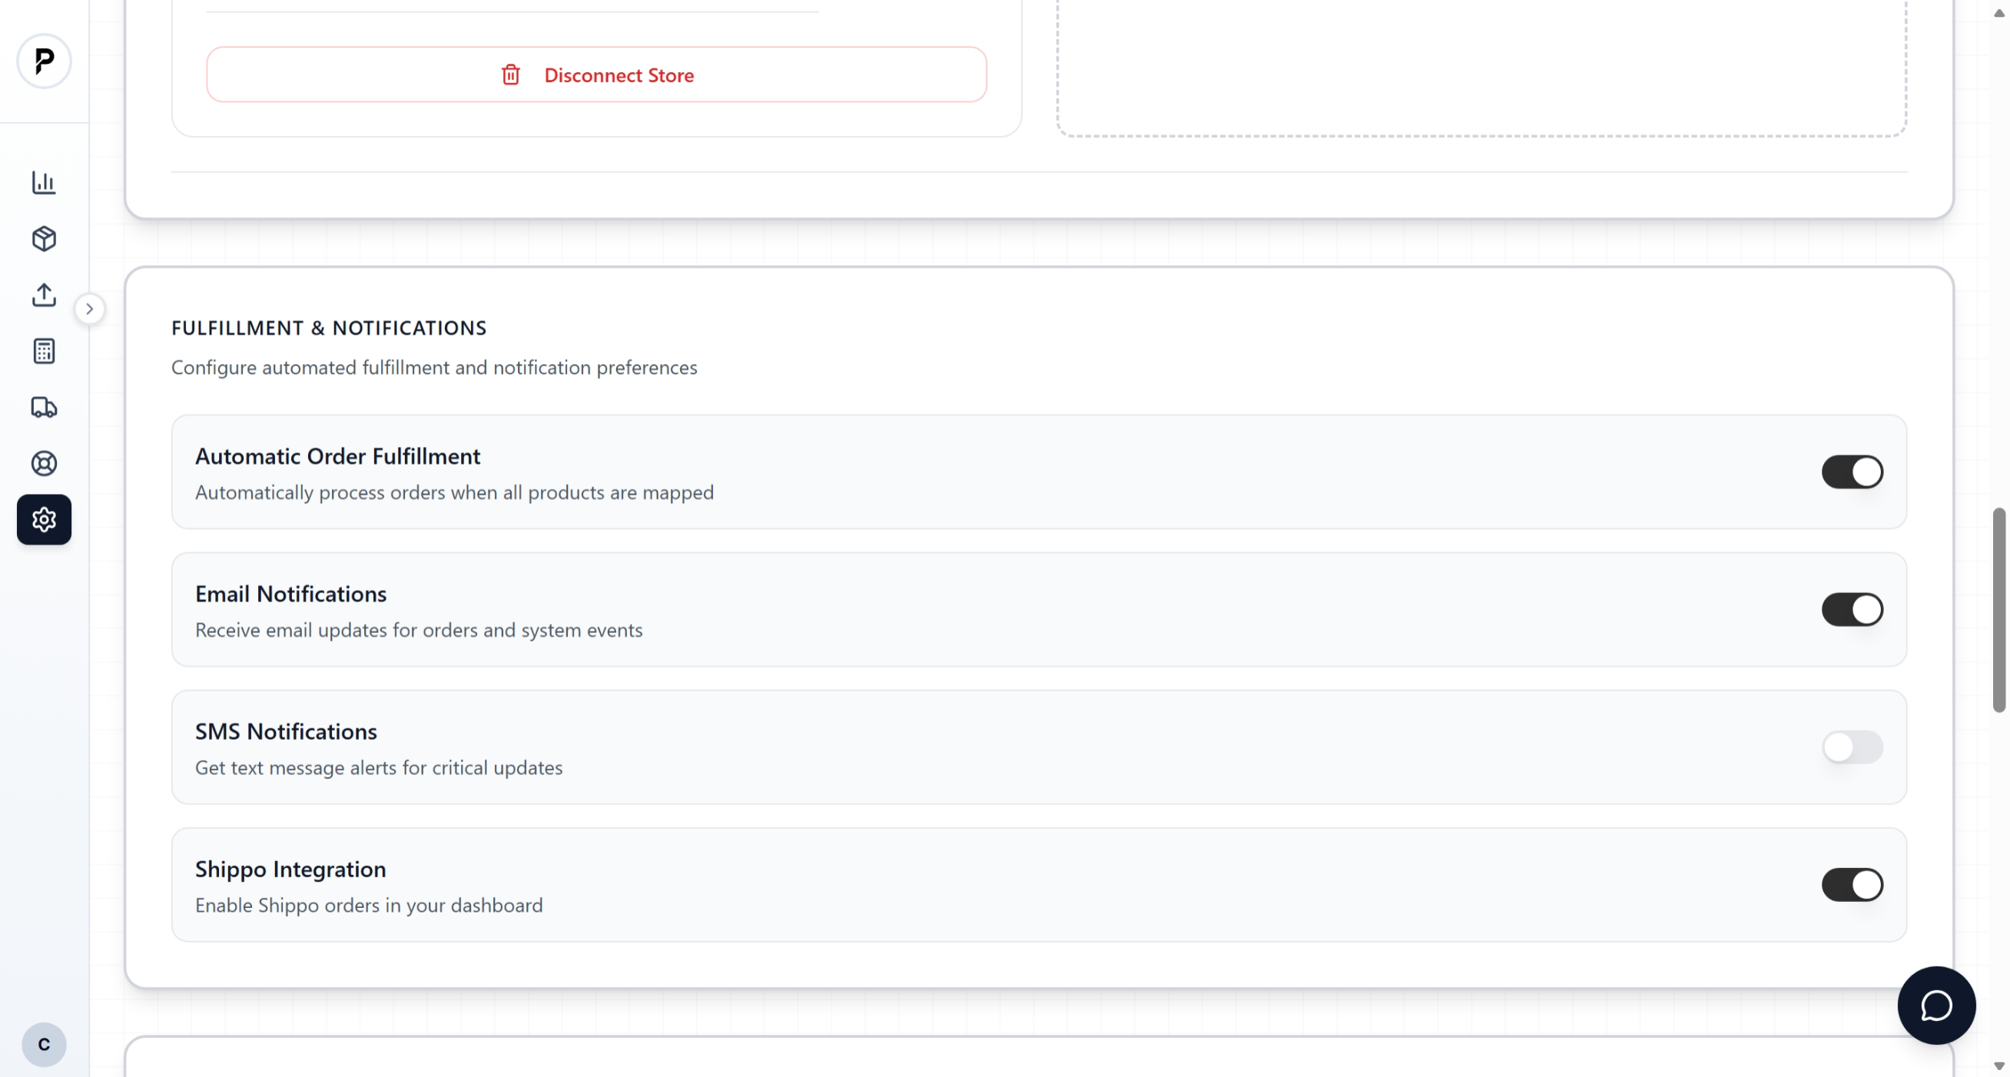The width and height of the screenshot is (2010, 1077).
Task: Click 'Receive email updates for orders and system events'
Action: click(418, 630)
